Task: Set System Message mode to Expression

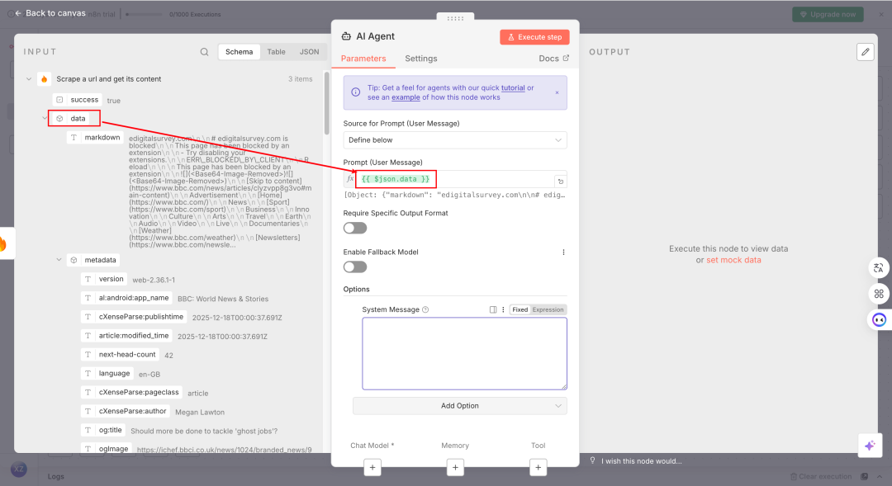Action: click(x=548, y=309)
